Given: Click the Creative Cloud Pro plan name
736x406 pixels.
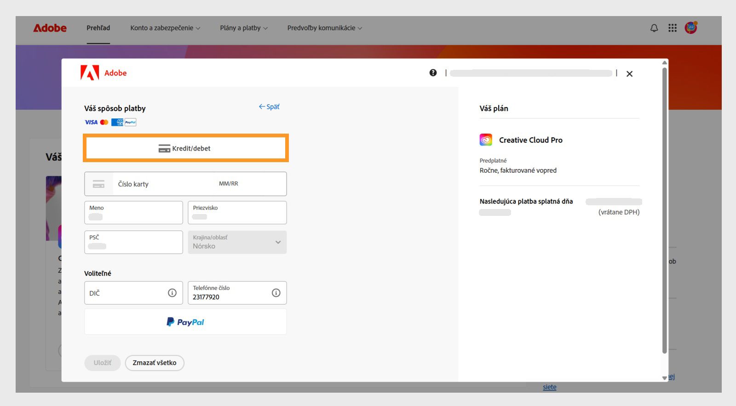Looking at the screenshot, I should (531, 140).
